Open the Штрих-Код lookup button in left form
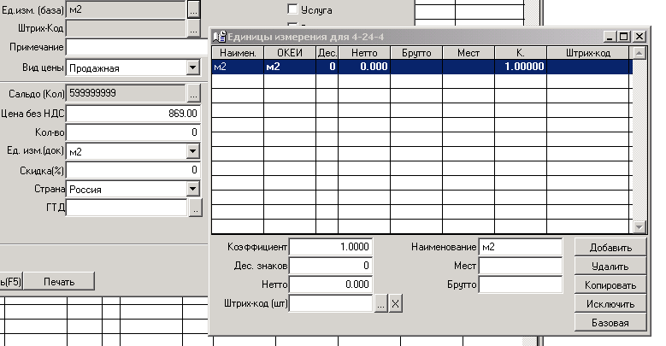This screenshot has width=666, height=346. [x=194, y=29]
